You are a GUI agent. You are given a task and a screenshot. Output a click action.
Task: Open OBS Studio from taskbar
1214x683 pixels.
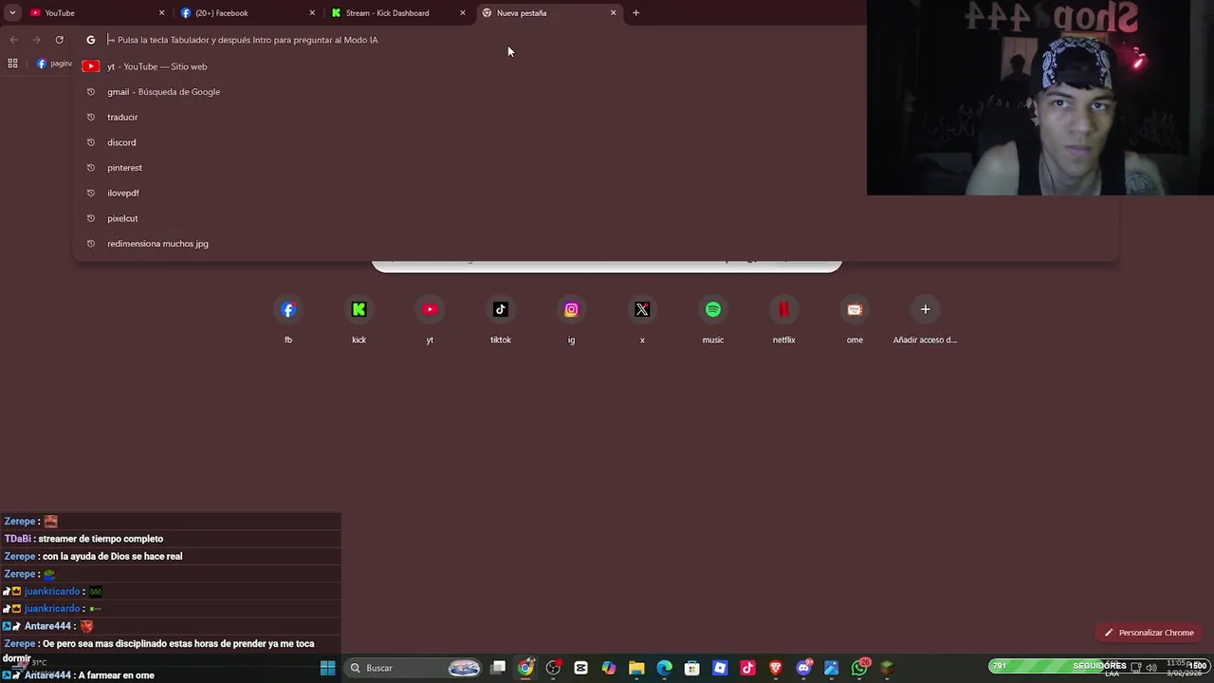tap(553, 668)
